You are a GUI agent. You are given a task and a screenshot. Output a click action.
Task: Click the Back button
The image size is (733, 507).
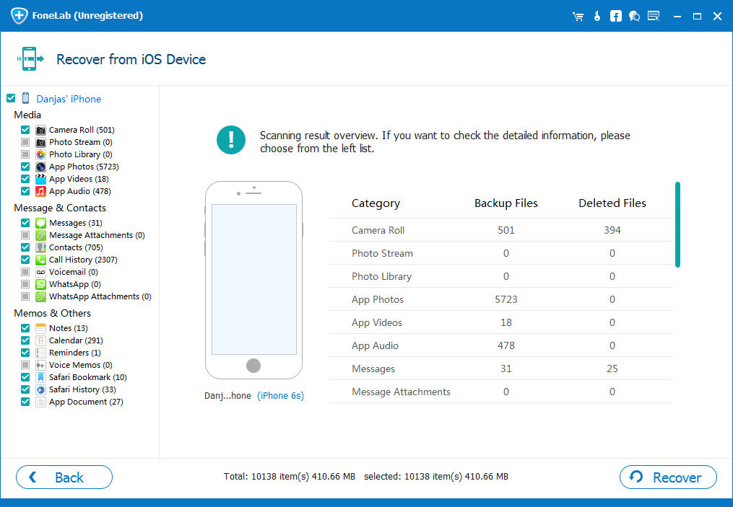(x=64, y=477)
